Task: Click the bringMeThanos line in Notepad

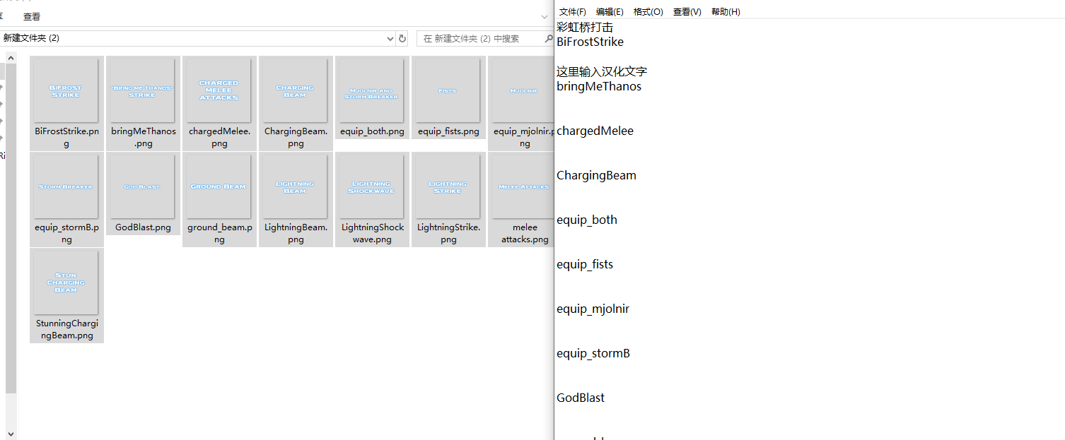Action: click(599, 86)
